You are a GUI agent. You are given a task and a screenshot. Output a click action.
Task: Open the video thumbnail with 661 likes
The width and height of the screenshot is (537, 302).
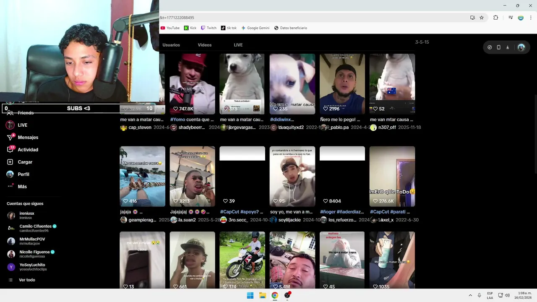(x=192, y=260)
